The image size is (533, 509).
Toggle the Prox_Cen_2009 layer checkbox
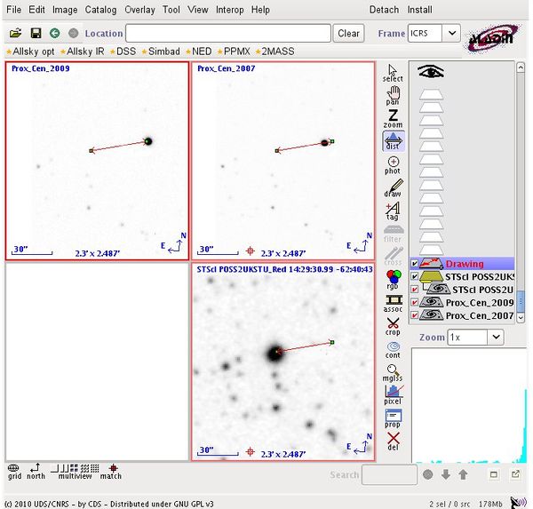pyautogui.click(x=415, y=303)
